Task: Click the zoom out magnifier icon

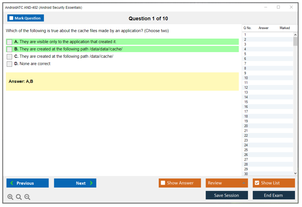Action: (27, 197)
